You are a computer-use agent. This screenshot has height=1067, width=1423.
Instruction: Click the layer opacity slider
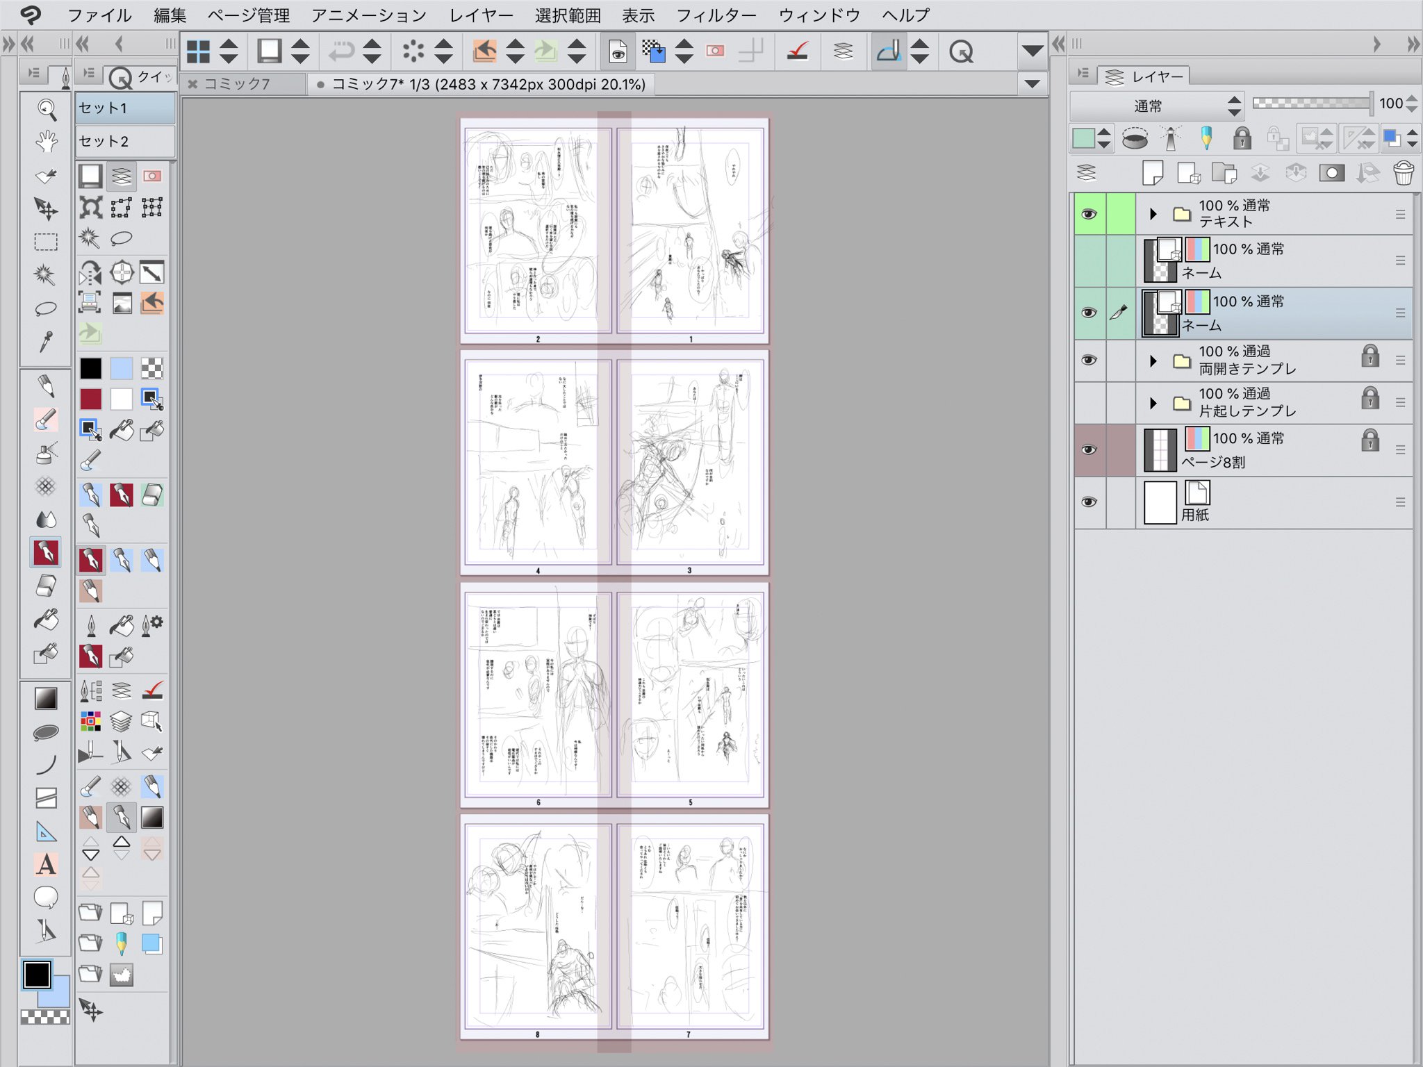[1312, 104]
